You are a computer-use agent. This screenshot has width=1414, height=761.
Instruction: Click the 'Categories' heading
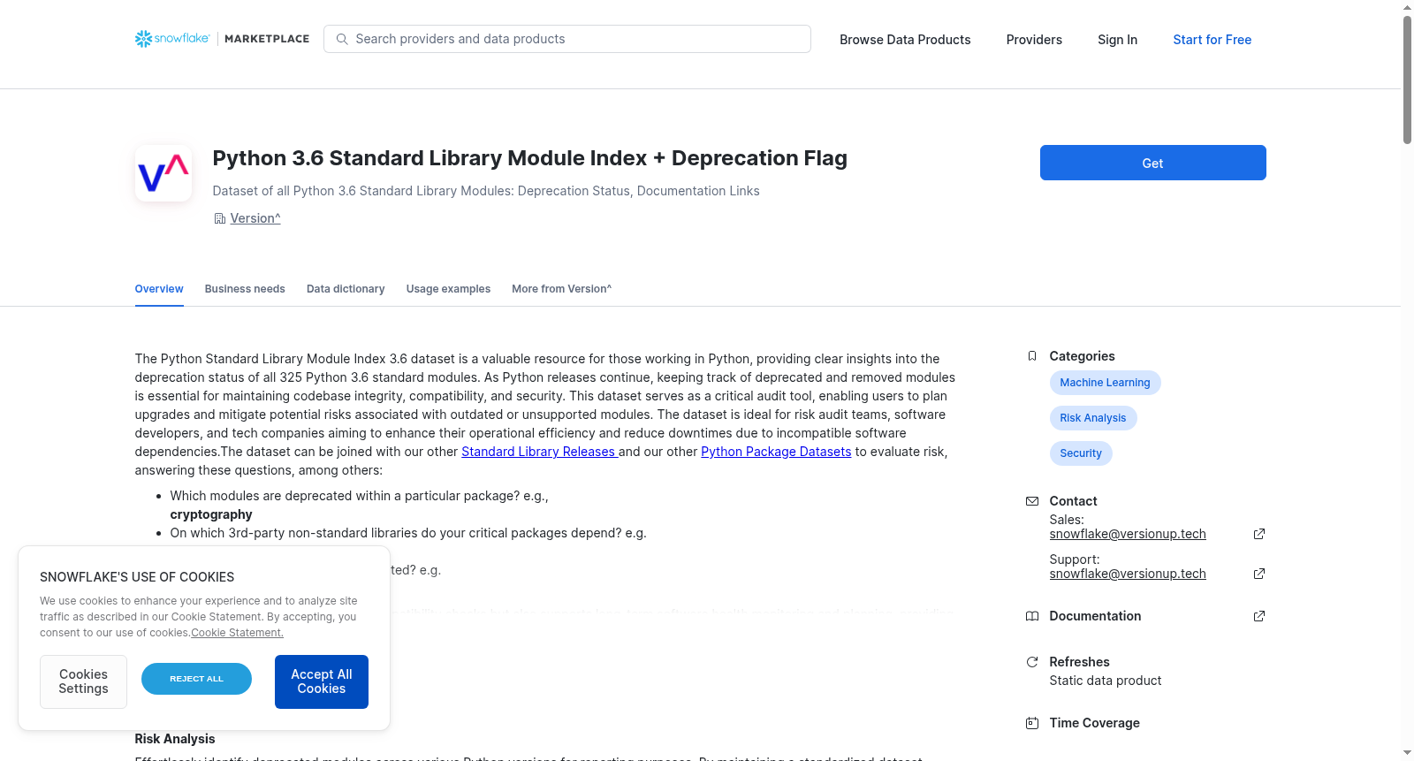tap(1082, 356)
